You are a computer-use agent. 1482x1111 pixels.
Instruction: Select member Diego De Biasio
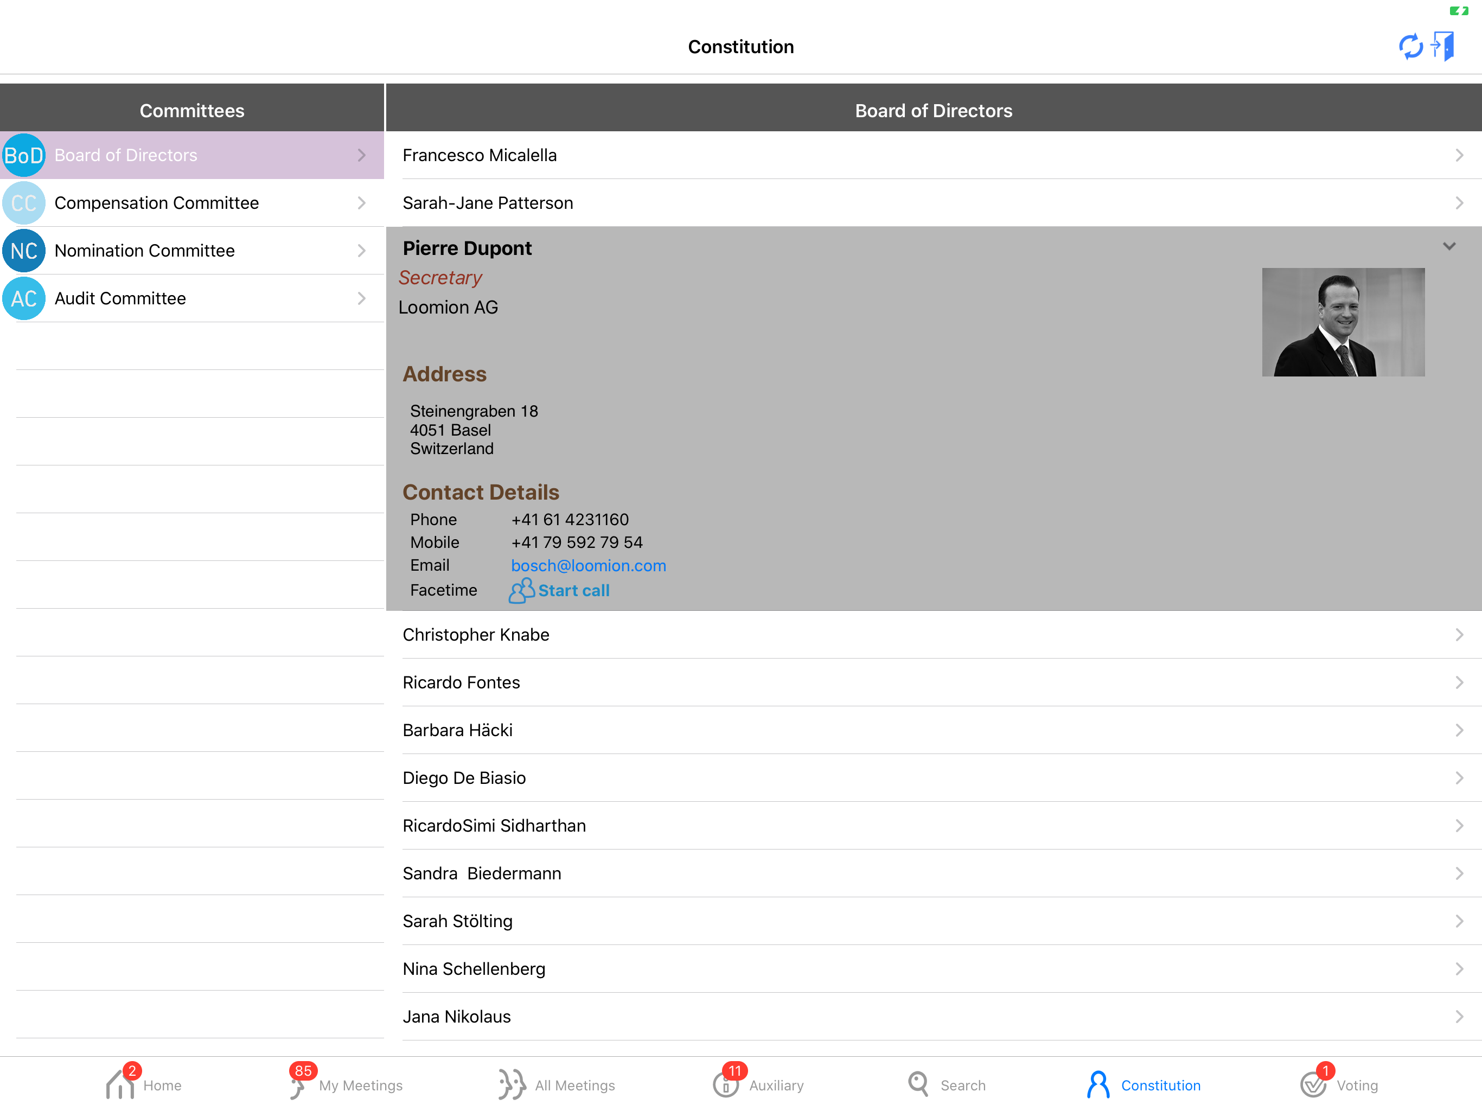(x=934, y=778)
